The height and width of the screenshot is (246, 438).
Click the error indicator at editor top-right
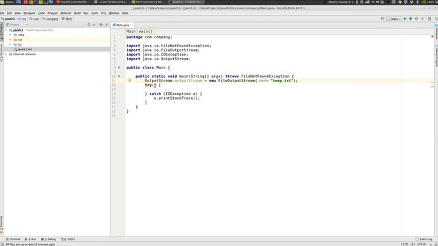(433, 36)
